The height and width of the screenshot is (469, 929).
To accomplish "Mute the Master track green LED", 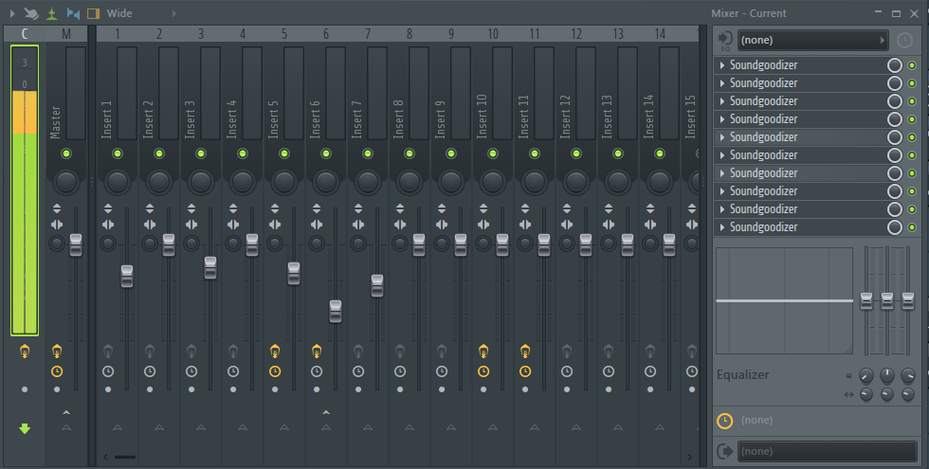I will 66,153.
